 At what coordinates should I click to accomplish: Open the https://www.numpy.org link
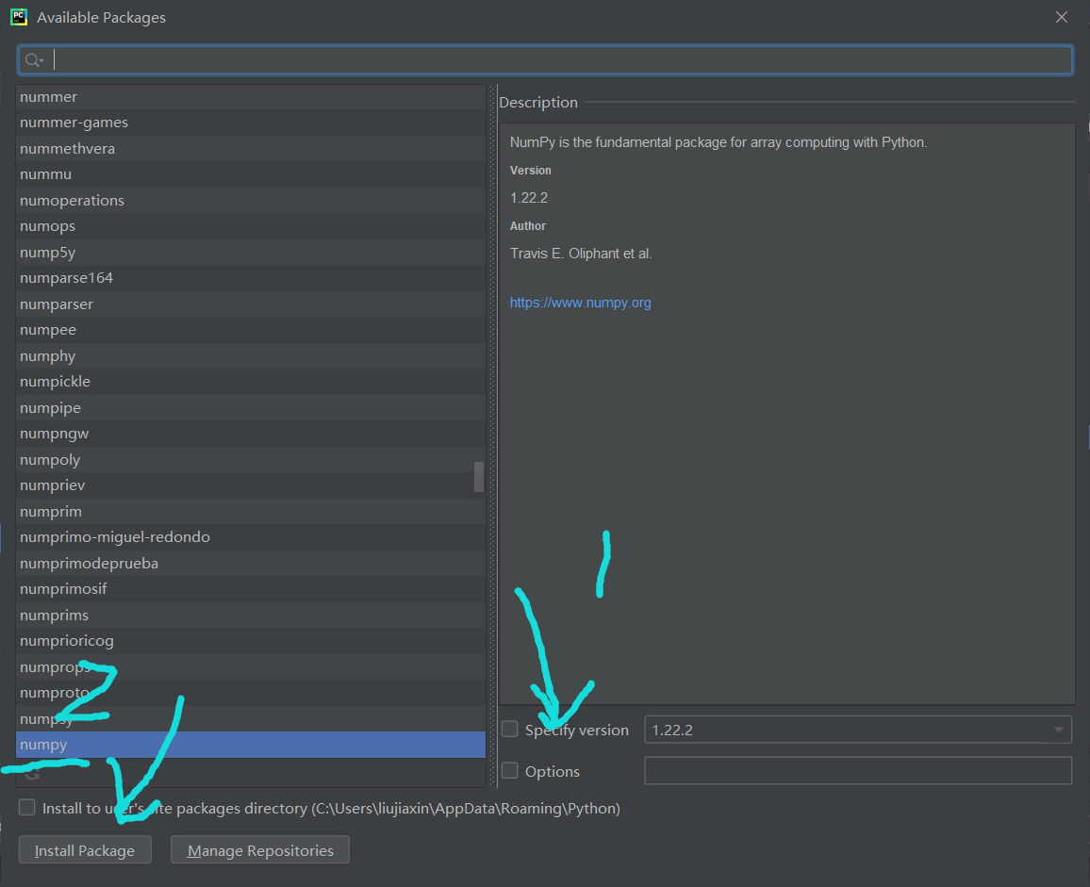[x=581, y=303]
